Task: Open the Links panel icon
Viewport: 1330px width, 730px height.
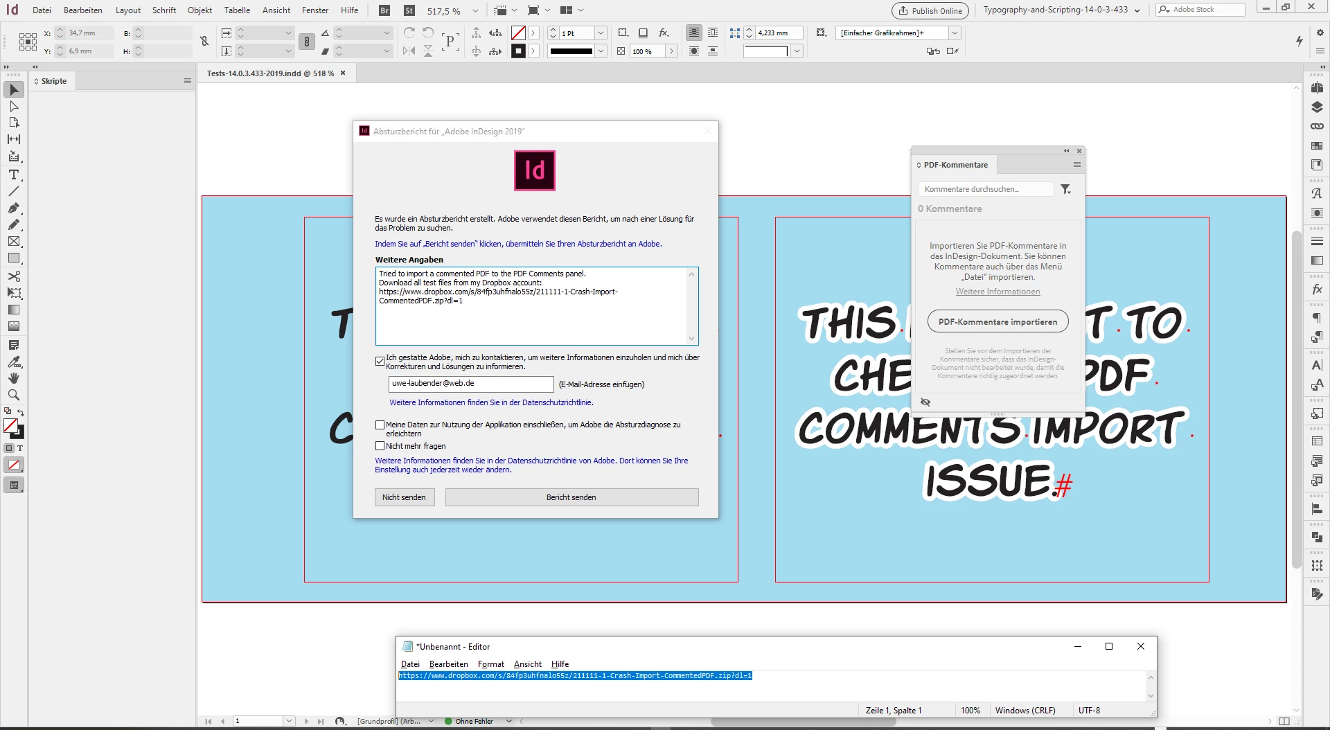Action: pyautogui.click(x=1317, y=126)
